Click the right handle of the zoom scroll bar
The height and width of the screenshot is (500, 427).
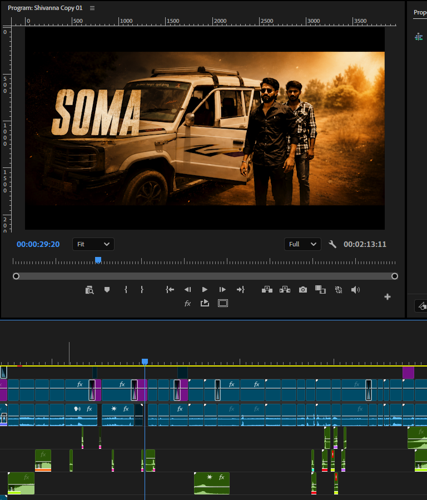click(x=395, y=276)
